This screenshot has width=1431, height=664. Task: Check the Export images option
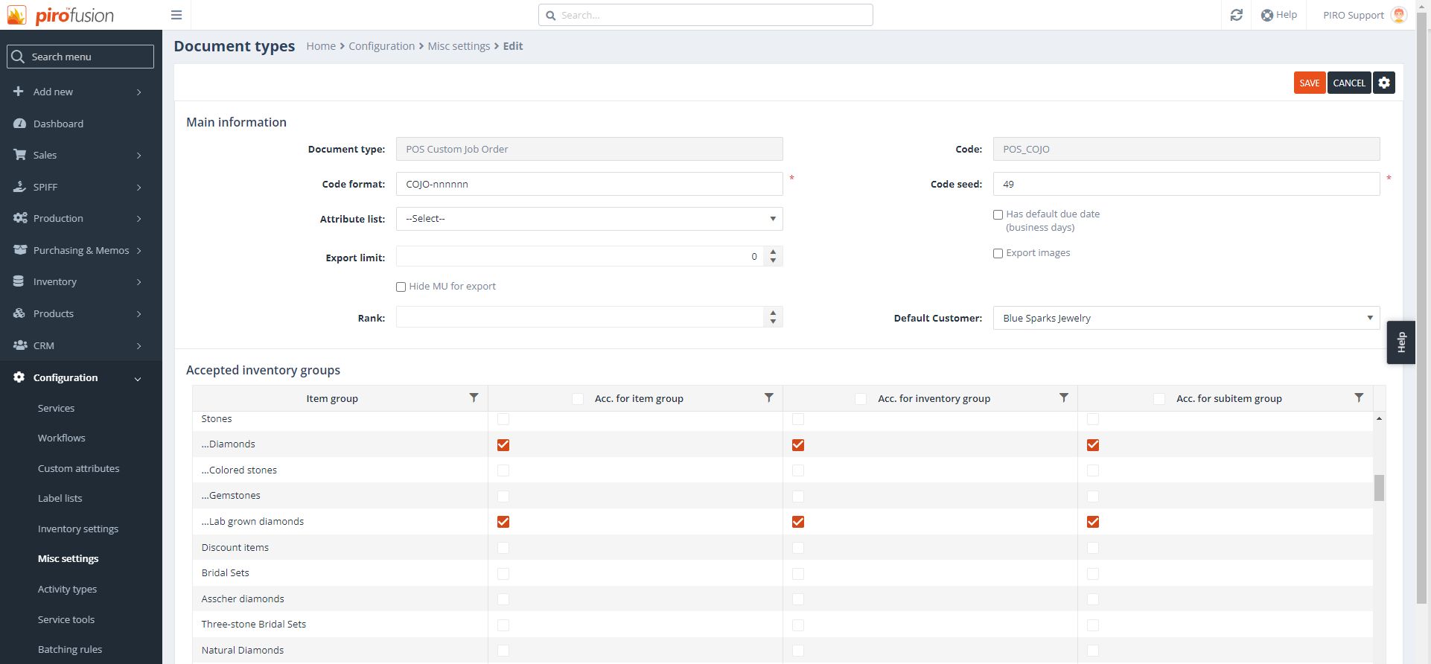[998, 253]
